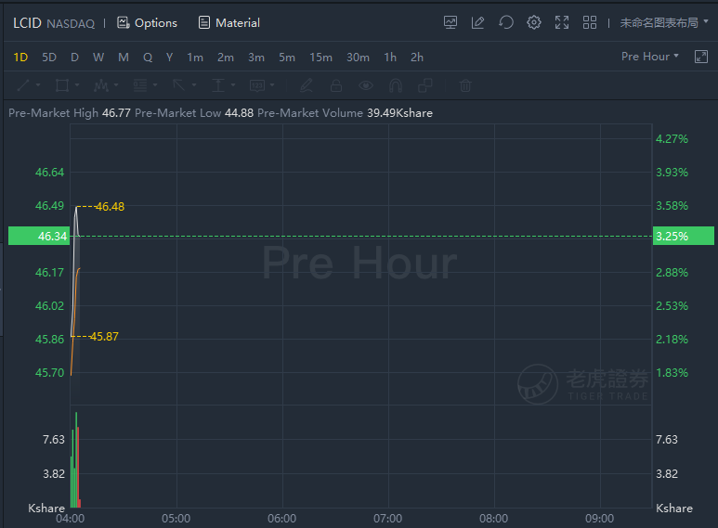The height and width of the screenshot is (528, 718).
Task: Click the 45.87 low marker label
Action: [x=104, y=337]
